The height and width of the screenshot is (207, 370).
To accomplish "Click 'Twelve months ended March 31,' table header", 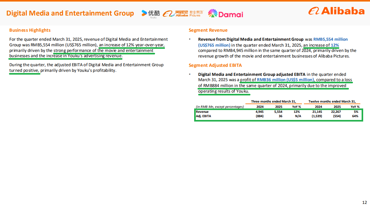I will point(332,102).
